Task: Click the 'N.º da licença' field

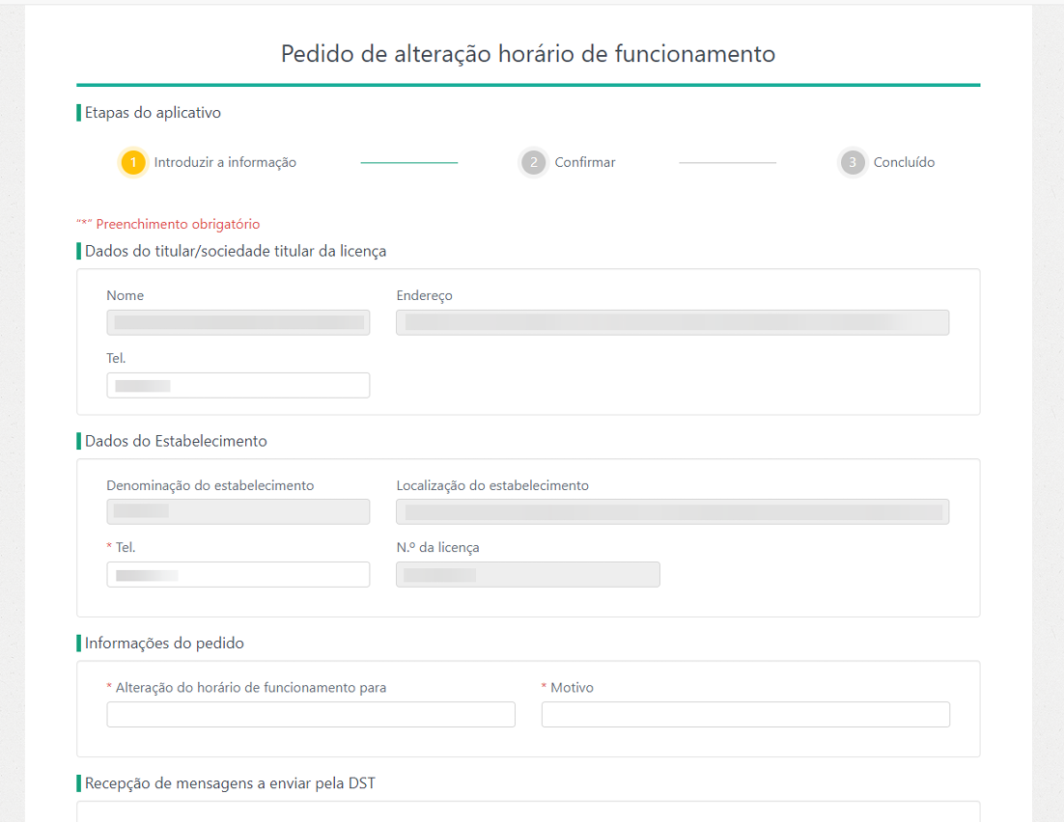Action: 528,575
